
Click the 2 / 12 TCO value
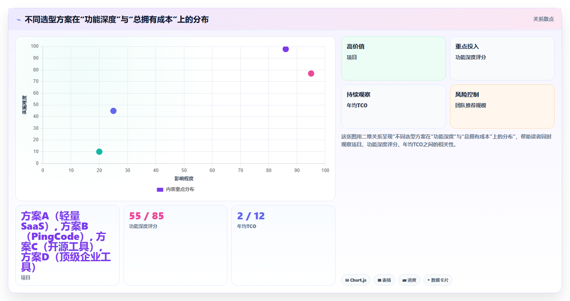click(251, 216)
